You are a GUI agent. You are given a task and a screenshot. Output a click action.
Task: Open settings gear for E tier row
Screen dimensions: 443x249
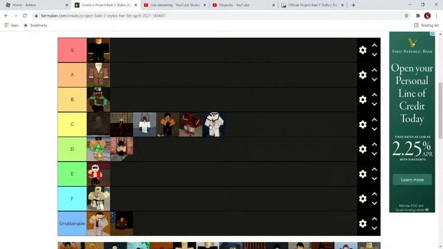(363, 174)
